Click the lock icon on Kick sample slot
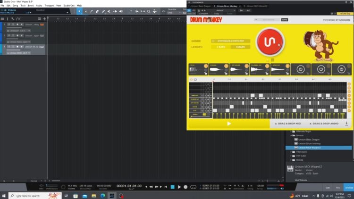 click(206, 73)
